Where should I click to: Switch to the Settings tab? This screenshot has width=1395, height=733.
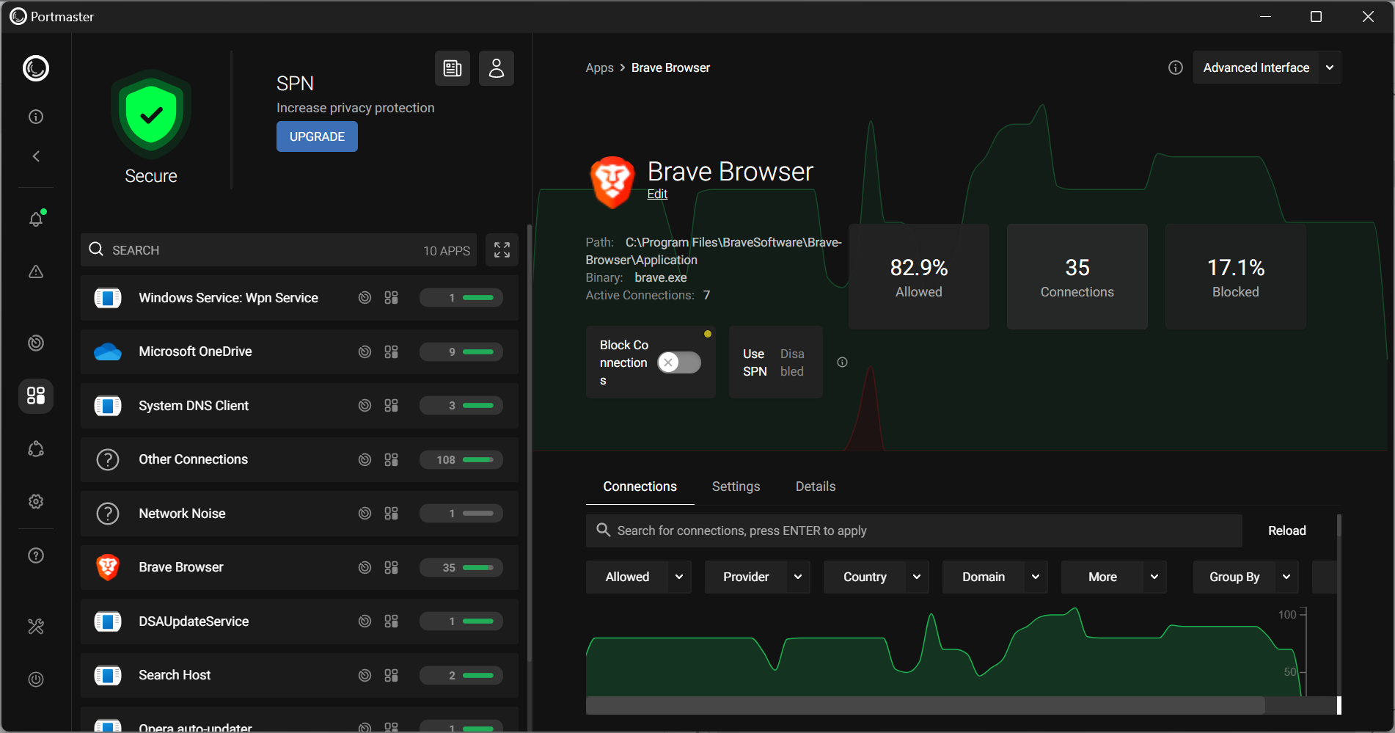[x=736, y=486]
